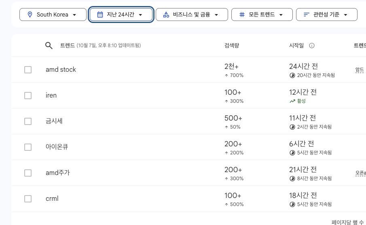Open the 관련성 기준 sort dropdown arrow
This screenshot has width=366, height=225.
tap(345, 15)
